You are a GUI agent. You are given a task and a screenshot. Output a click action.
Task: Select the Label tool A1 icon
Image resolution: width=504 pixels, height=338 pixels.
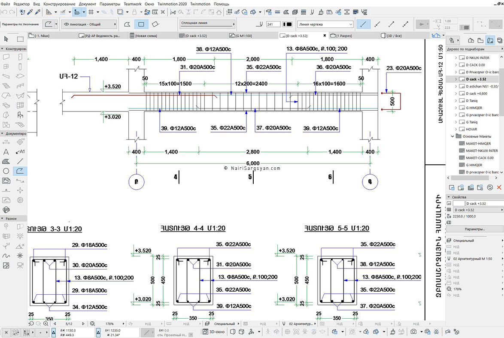pyautogui.click(x=20, y=152)
